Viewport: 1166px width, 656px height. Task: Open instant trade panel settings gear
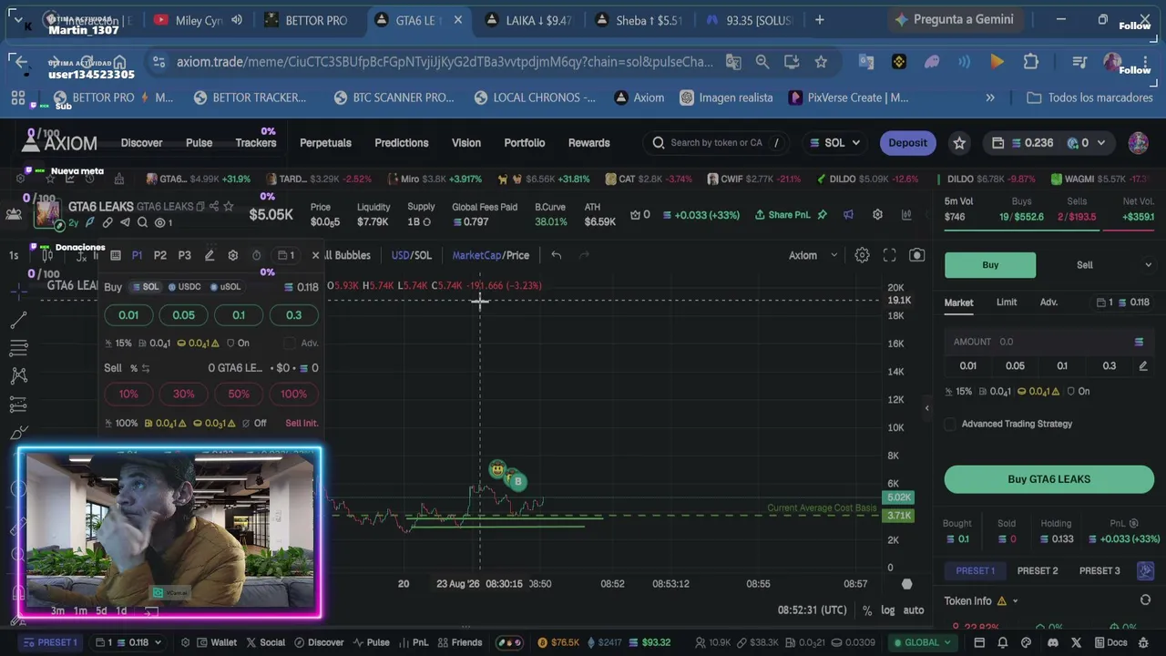[233, 255]
